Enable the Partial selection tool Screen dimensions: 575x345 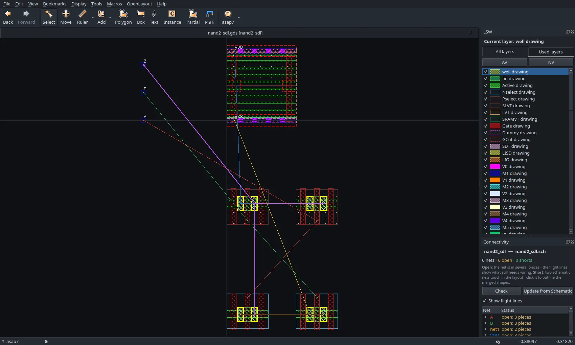click(193, 17)
